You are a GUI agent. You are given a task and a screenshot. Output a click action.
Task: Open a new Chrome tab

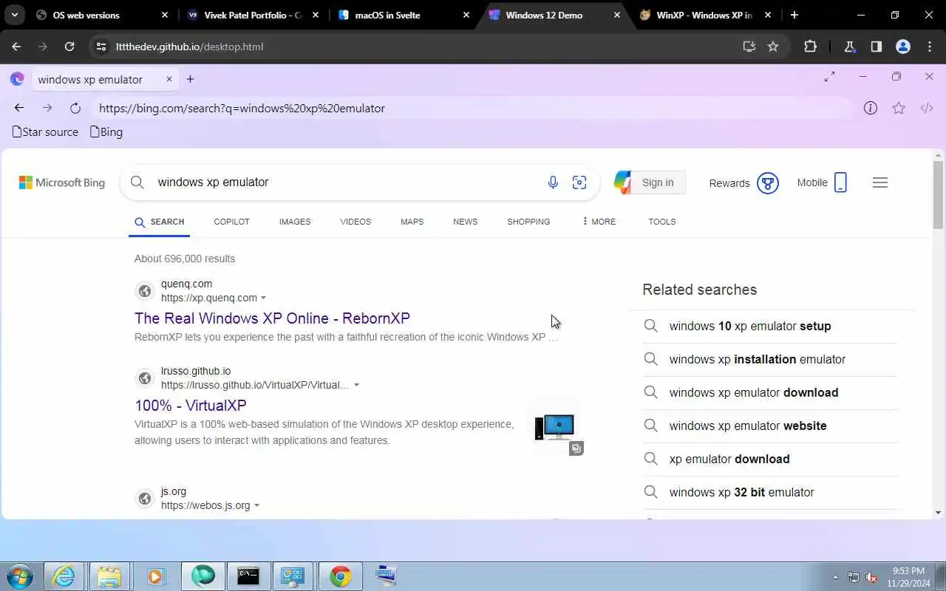tap(794, 15)
